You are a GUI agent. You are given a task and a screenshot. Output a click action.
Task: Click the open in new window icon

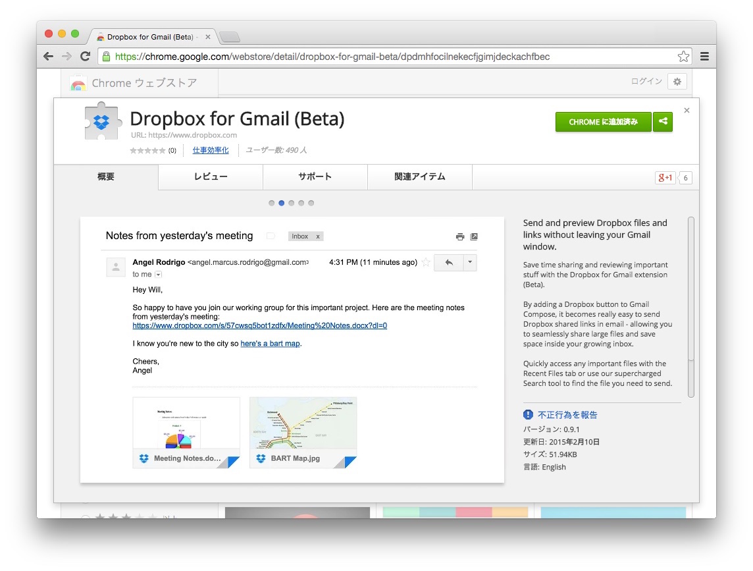click(474, 236)
